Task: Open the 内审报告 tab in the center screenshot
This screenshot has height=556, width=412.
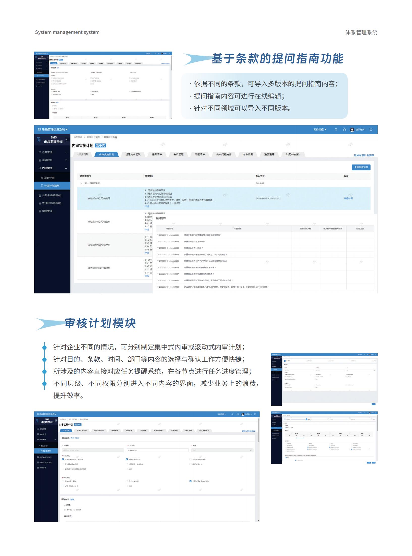Action: tap(248, 154)
